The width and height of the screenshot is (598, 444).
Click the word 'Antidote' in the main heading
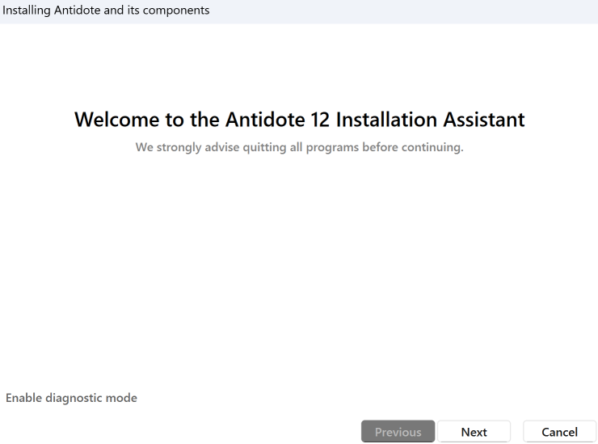click(263, 120)
